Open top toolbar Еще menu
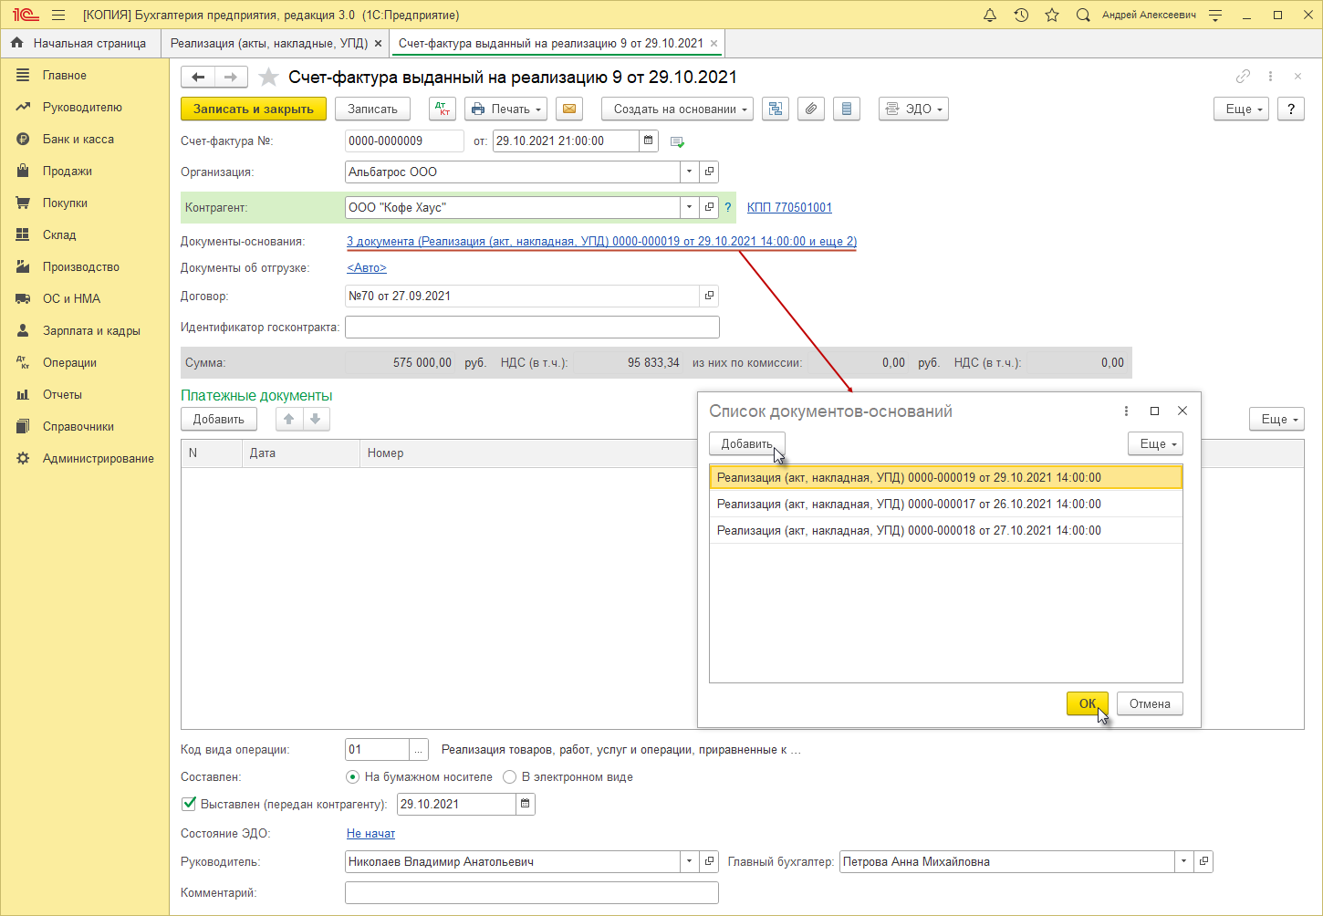Screen dimensions: 1323x916 [x=1241, y=109]
